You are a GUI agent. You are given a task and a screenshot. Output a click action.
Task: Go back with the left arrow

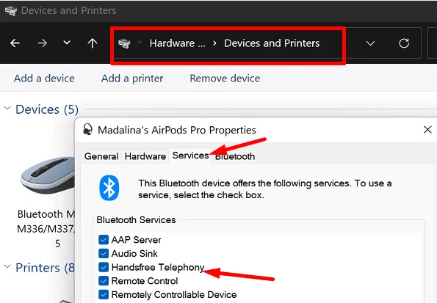tap(15, 43)
